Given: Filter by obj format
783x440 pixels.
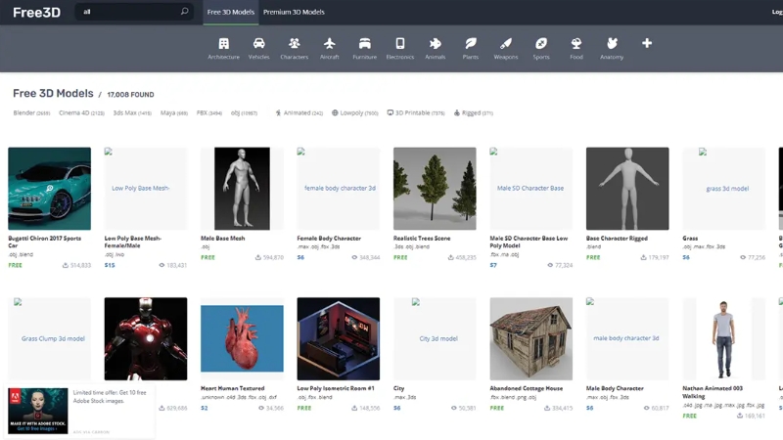Looking at the screenshot, I should (244, 113).
